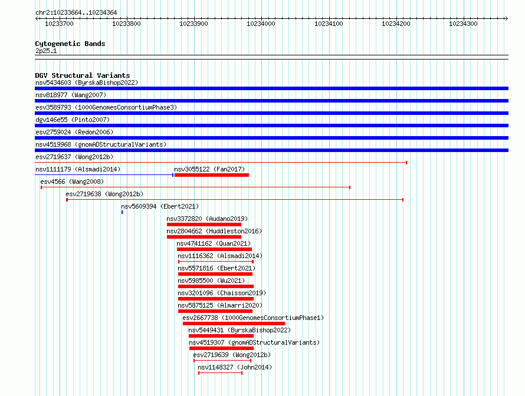Click red bar of nsv5985500 (Wu2021)
Viewport: 525px width, 396px height.
point(216,286)
